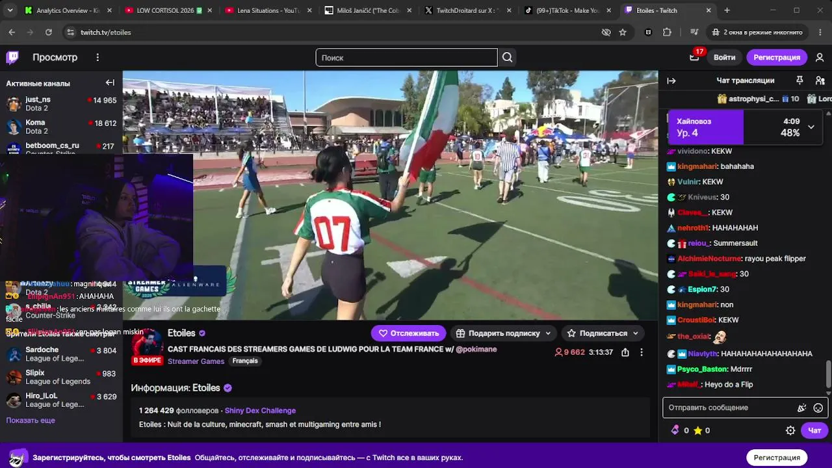Viewport: 832px width, 468px height.
Task: Open Sardoche's channel in the sidebar
Action: coord(61,354)
